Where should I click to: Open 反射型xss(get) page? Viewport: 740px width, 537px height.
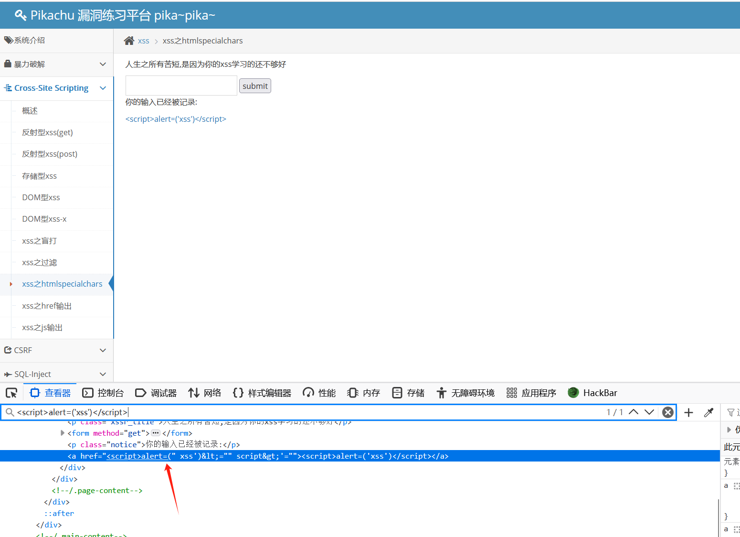tap(47, 132)
